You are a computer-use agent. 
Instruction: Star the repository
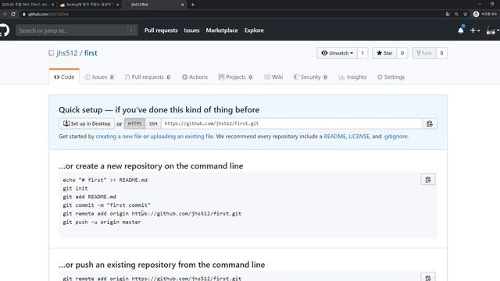point(384,53)
